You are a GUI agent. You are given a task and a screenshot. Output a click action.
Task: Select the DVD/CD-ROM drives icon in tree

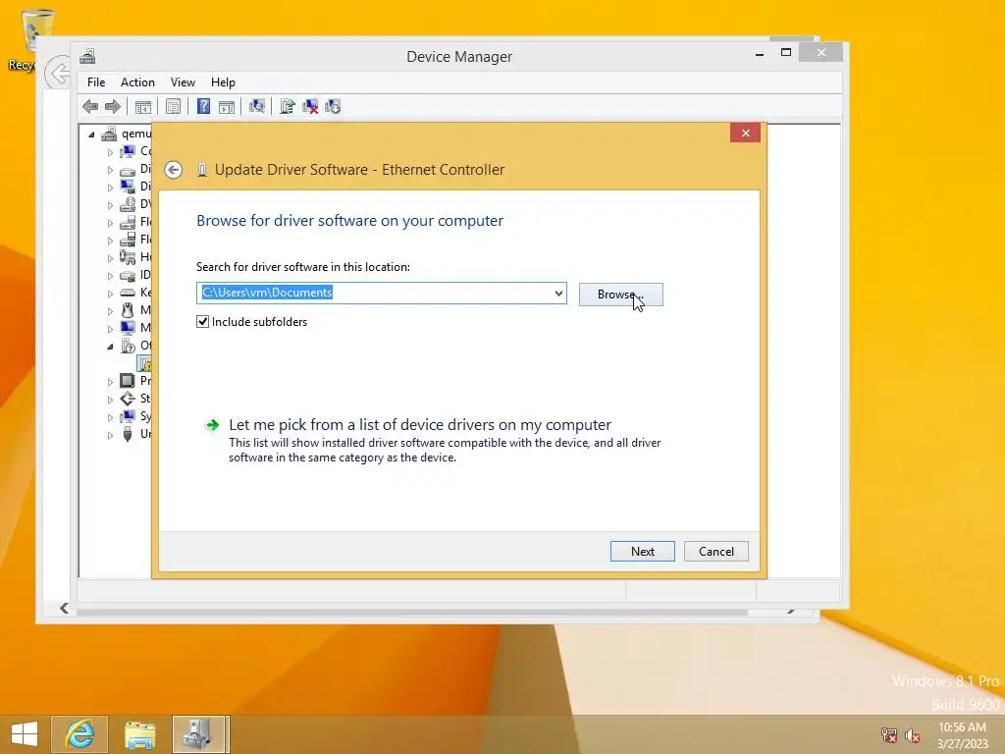pos(128,204)
